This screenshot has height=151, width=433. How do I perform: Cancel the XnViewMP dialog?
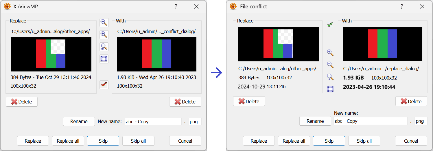point(185,141)
